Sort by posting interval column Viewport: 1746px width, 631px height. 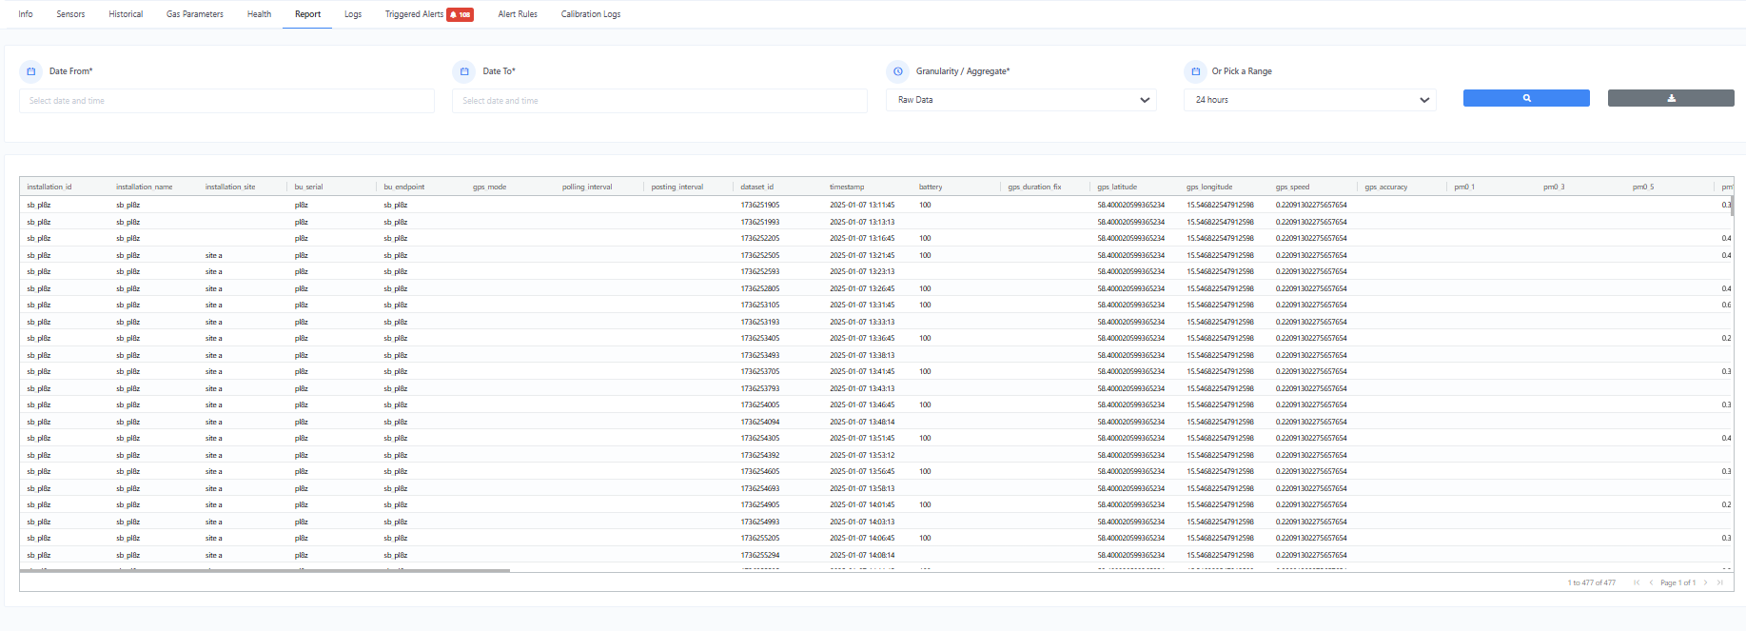[677, 187]
